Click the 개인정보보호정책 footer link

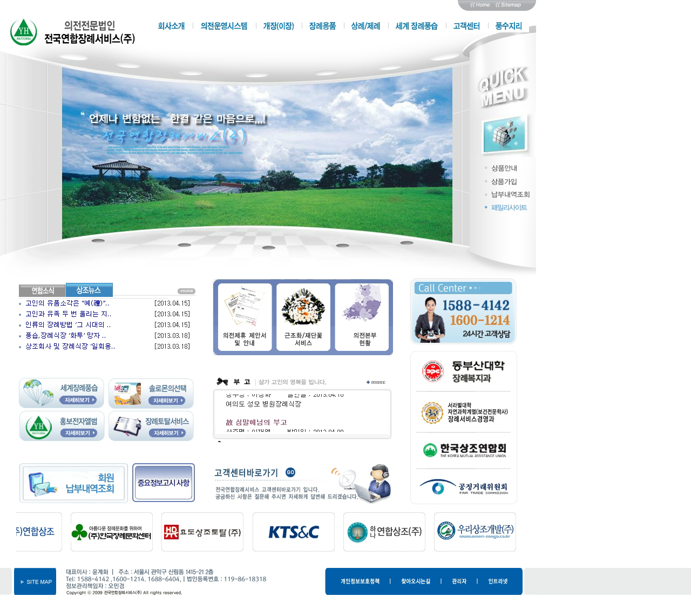coord(360,581)
